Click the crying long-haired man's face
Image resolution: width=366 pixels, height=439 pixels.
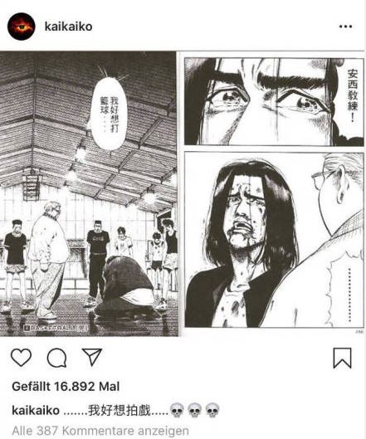(244, 212)
